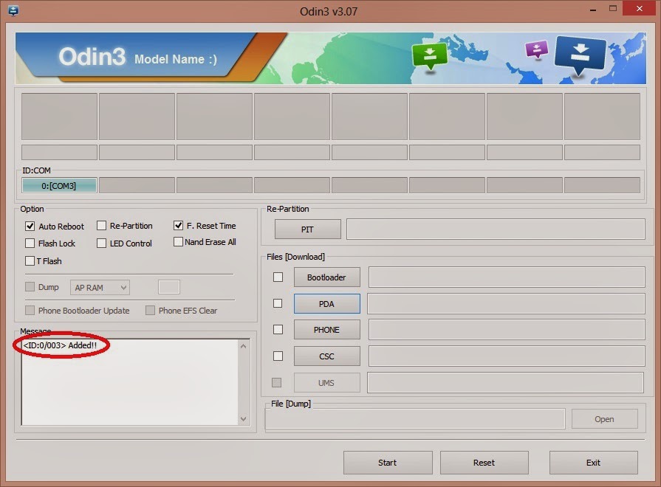Check the UMS file checkbox

276,382
